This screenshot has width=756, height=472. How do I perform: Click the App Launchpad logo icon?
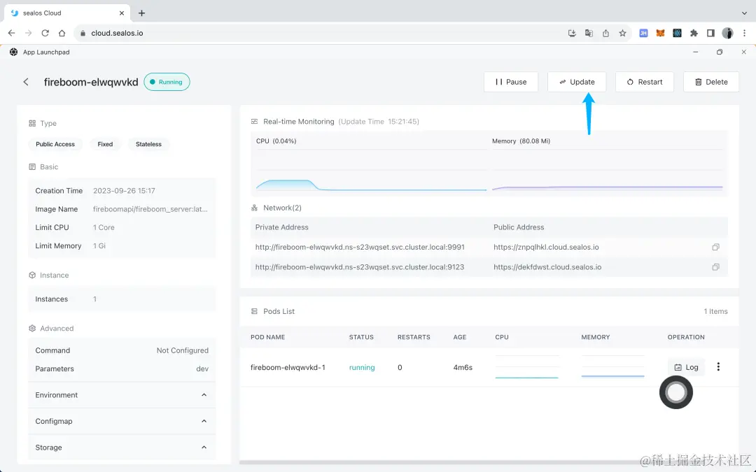(13, 52)
